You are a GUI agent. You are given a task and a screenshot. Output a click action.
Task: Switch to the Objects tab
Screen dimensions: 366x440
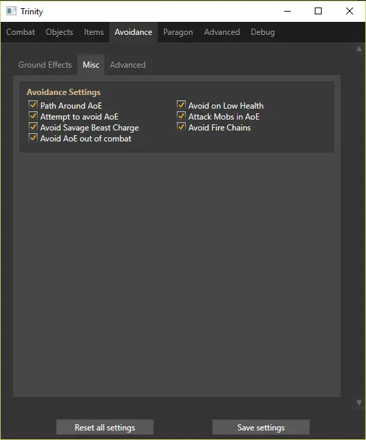59,32
